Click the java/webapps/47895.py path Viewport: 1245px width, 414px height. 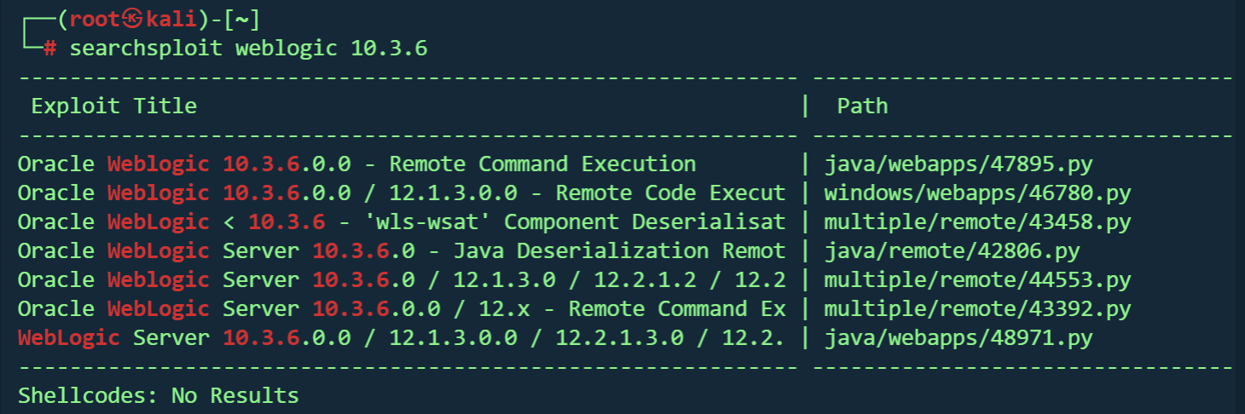(x=958, y=164)
